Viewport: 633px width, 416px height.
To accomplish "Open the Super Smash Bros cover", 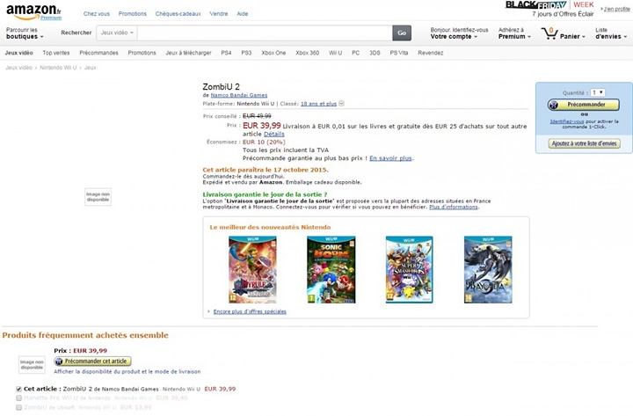I will (x=409, y=268).
